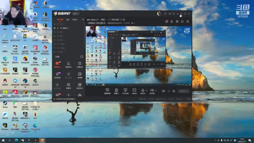Click the start streaming button

pyautogui.click(x=184, y=91)
